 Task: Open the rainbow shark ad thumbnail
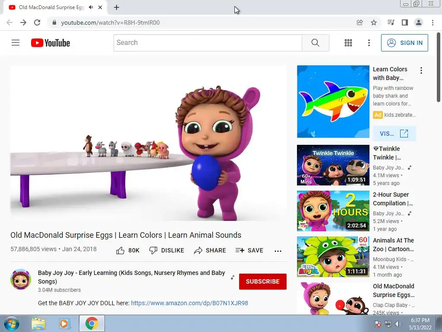(x=333, y=102)
